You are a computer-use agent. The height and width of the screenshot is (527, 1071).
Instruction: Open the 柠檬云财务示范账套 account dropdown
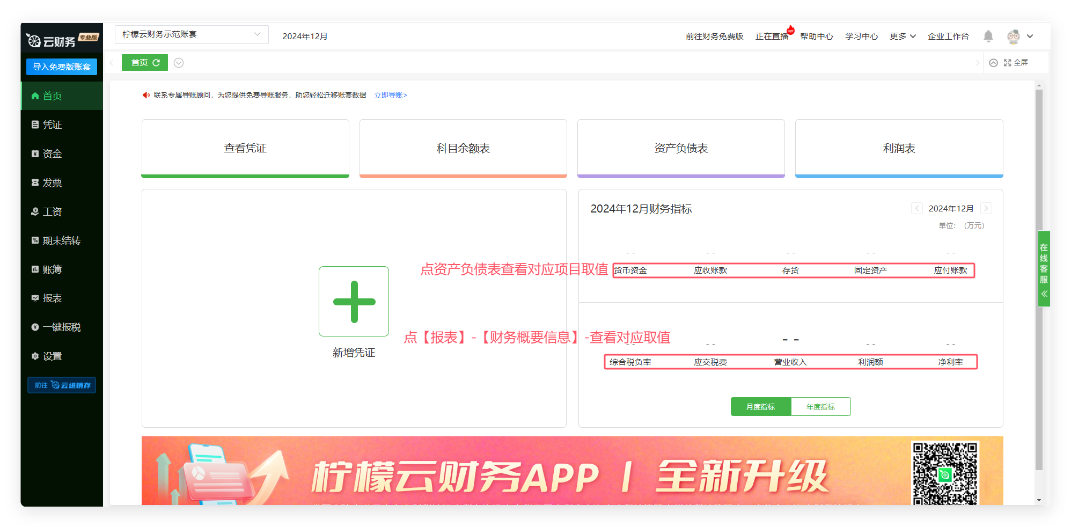pos(191,34)
